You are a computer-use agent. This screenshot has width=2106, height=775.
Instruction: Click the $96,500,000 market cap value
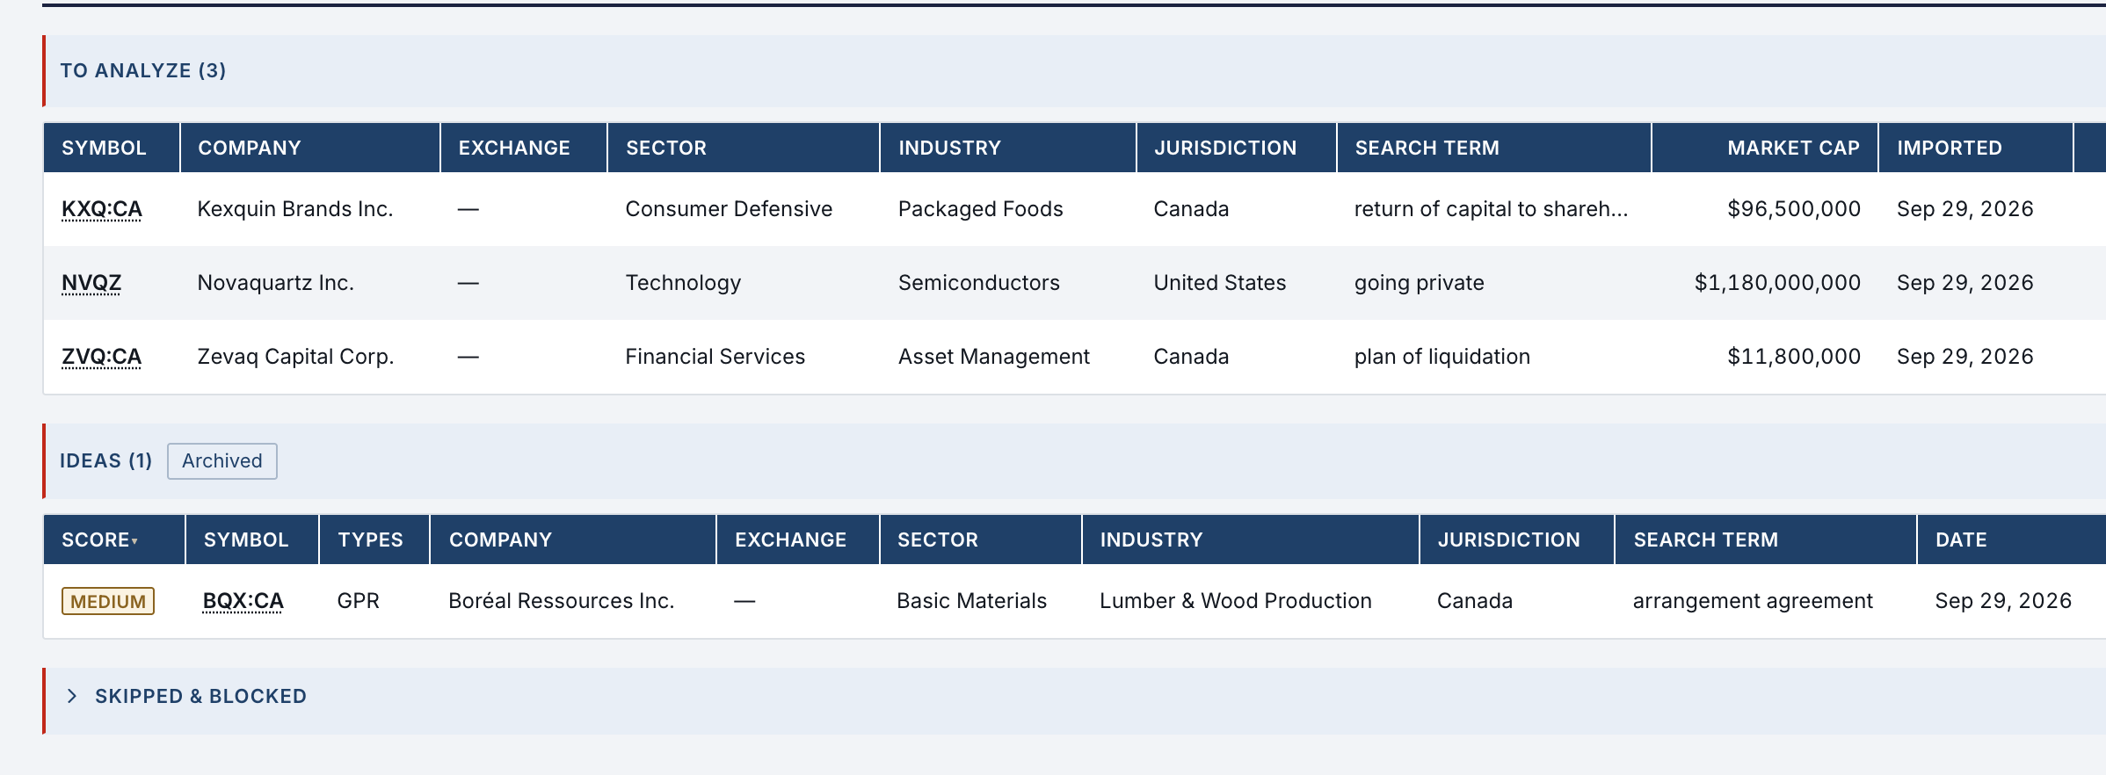point(1794,209)
